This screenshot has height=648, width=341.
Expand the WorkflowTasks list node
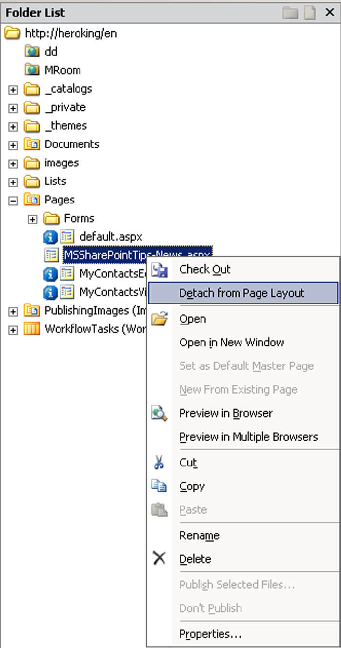[x=13, y=330]
